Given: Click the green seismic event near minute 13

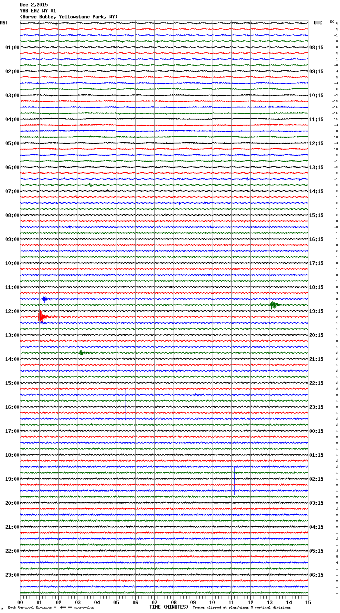Looking at the screenshot, I should click(x=273, y=305).
